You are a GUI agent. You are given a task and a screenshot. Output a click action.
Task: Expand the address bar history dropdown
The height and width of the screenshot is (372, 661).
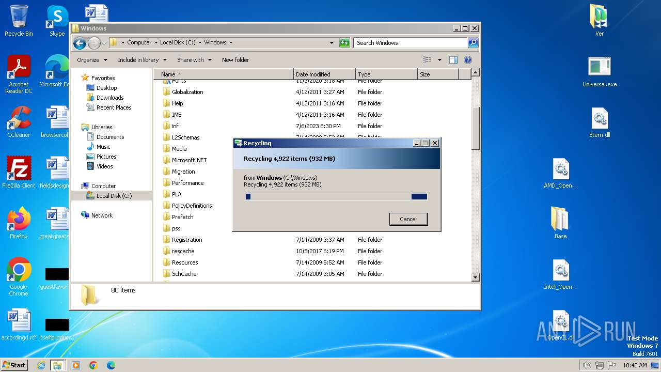click(332, 43)
